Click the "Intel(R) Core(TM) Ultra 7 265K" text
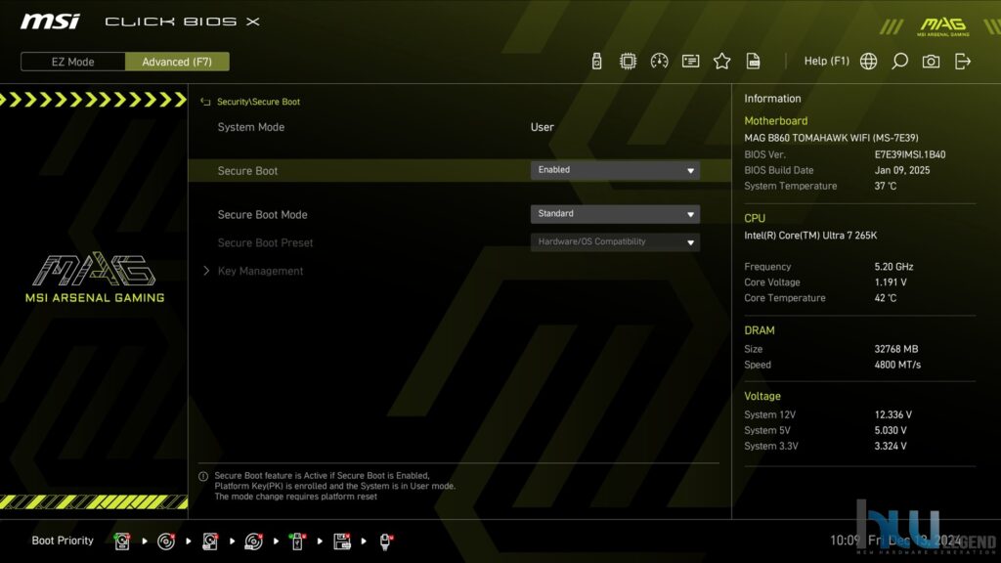The image size is (1001, 563). 810,236
